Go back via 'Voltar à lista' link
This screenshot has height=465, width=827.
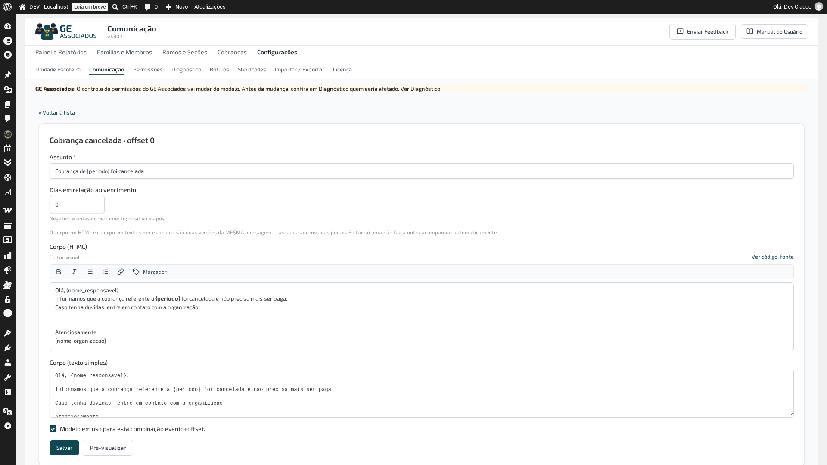click(57, 112)
